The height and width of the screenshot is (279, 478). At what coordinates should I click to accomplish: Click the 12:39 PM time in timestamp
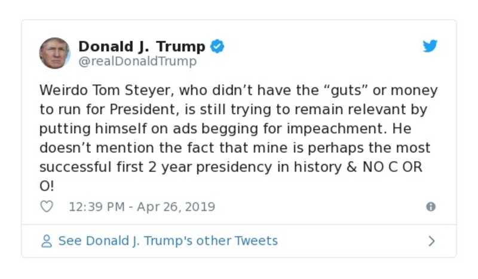97,207
